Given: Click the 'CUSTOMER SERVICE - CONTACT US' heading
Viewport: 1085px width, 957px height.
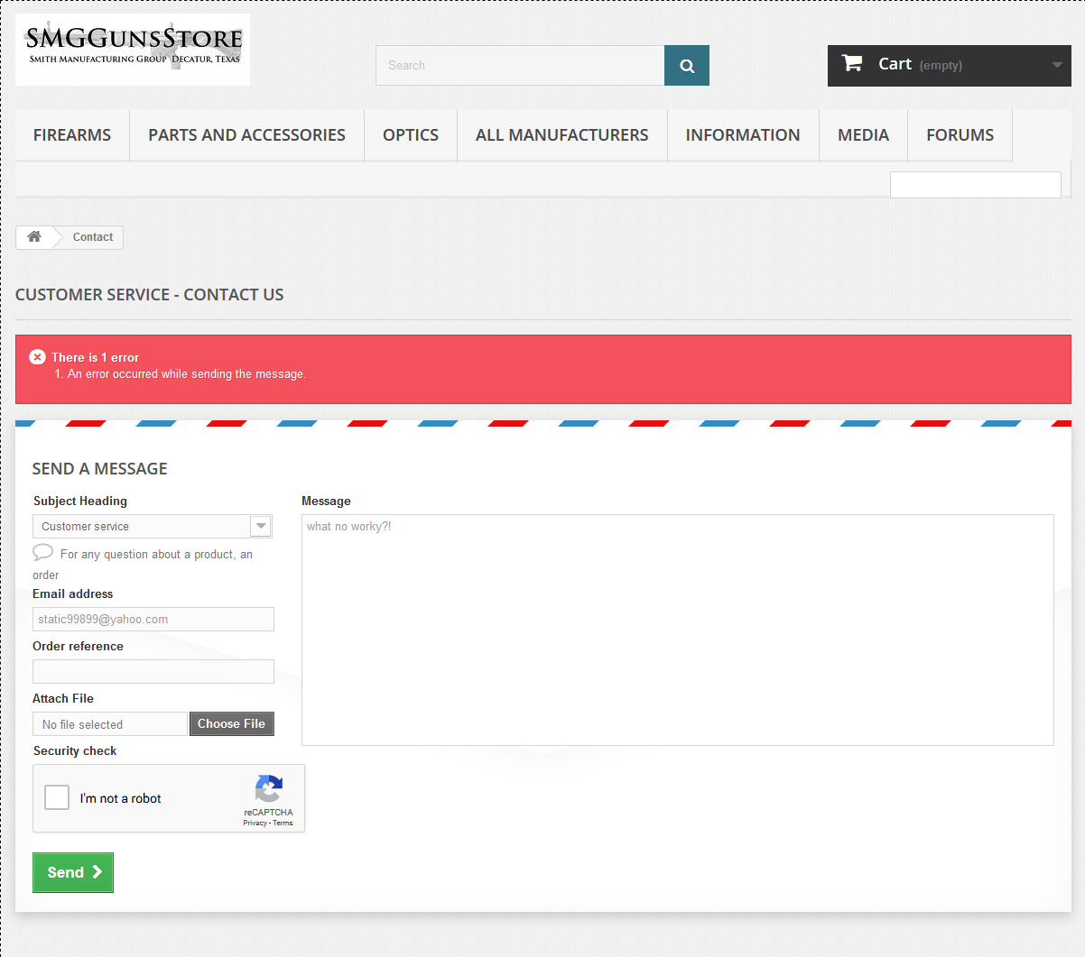Looking at the screenshot, I should coord(150,295).
